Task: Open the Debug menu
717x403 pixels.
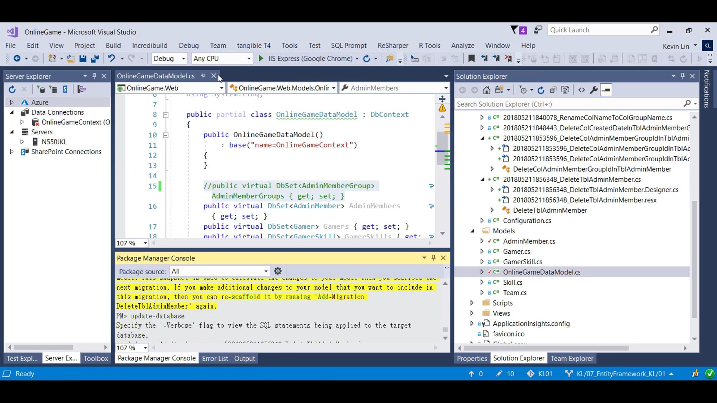Action: pyautogui.click(x=189, y=46)
